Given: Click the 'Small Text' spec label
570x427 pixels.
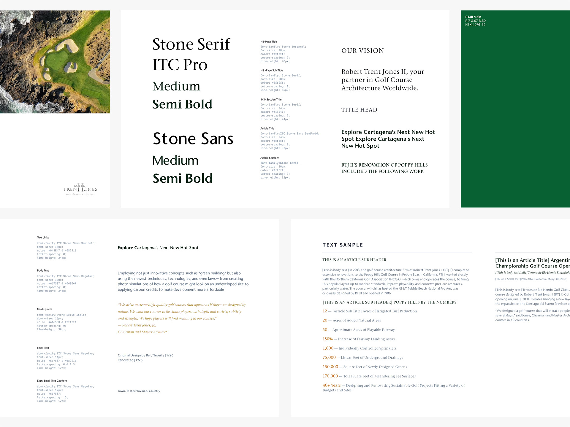Looking at the screenshot, I should coord(43,348).
